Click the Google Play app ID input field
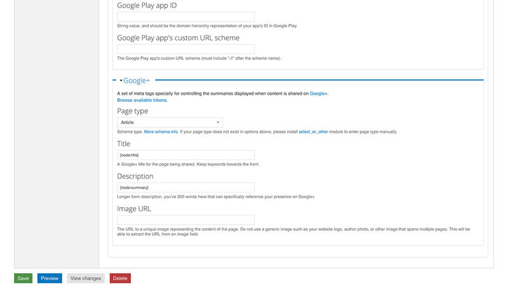Screen dimensions: 508x286 click(185, 17)
